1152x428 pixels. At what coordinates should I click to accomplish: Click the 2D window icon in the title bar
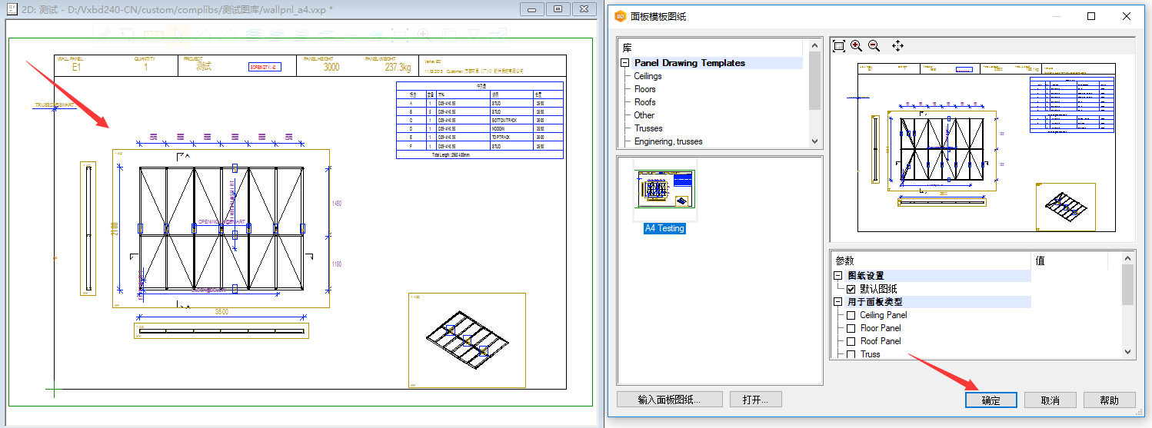(x=12, y=9)
